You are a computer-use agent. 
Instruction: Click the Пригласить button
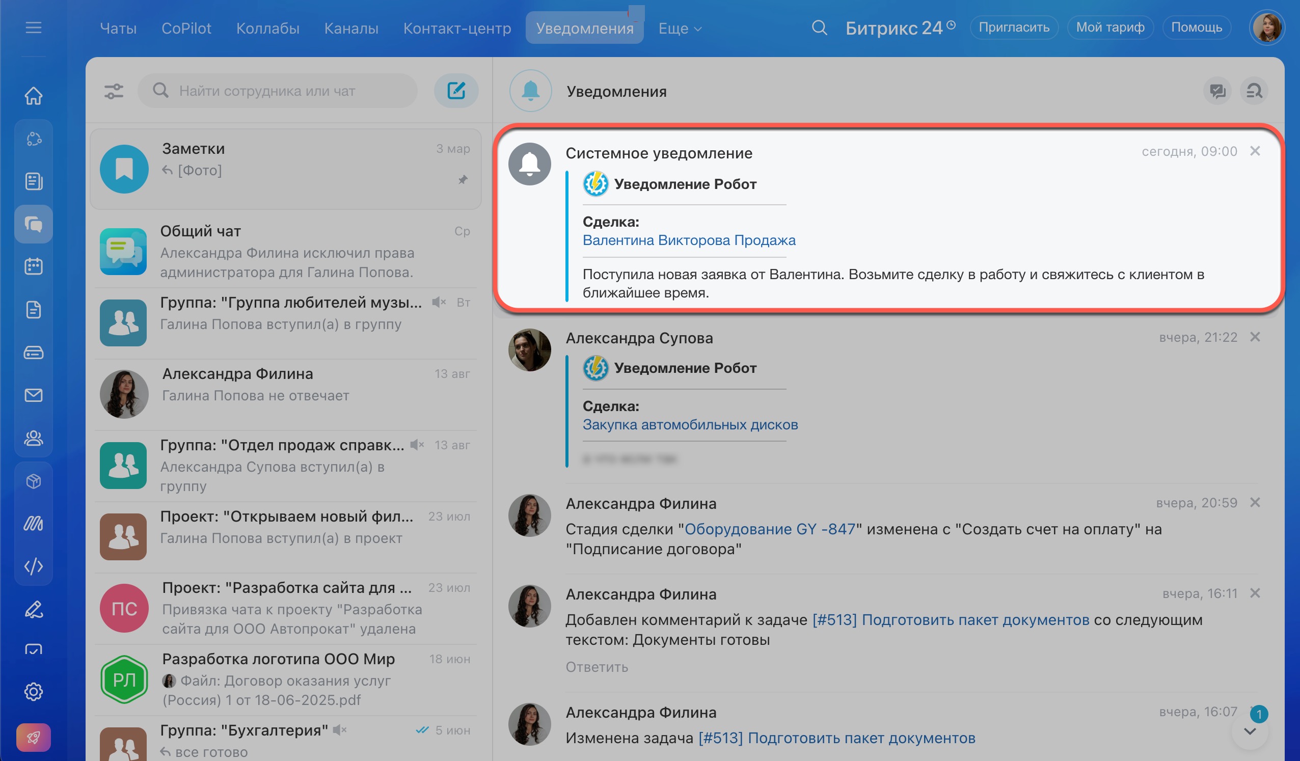(x=1014, y=28)
